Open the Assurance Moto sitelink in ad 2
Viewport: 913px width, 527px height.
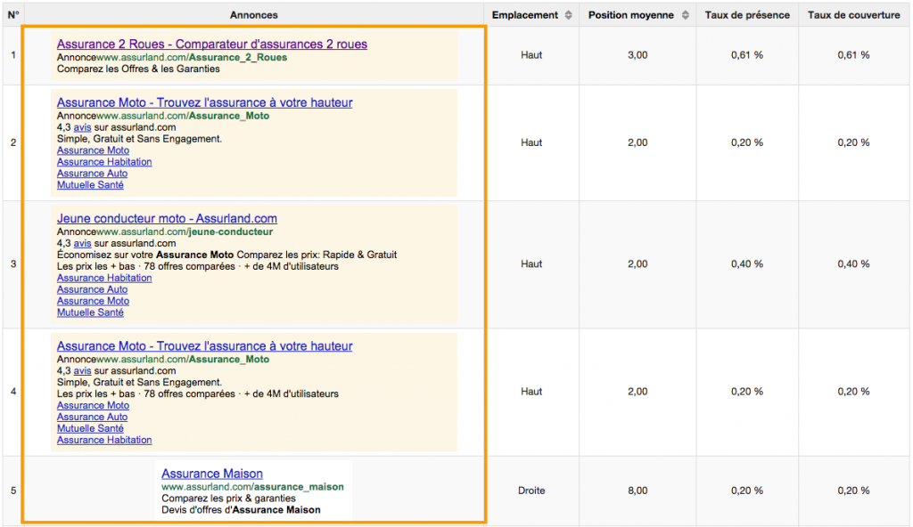tap(93, 150)
